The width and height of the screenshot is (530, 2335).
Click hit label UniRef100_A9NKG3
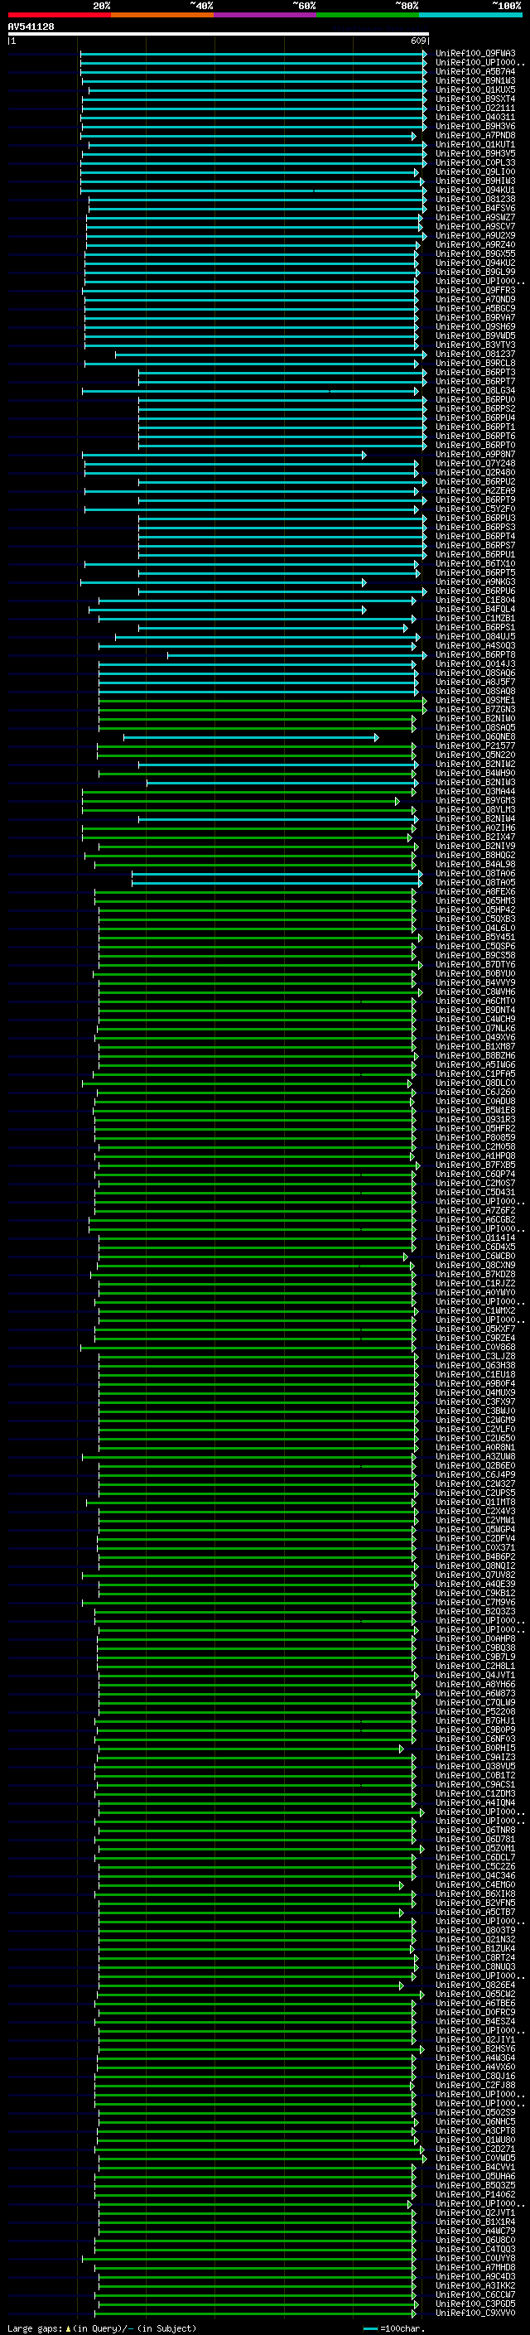pyautogui.click(x=475, y=582)
